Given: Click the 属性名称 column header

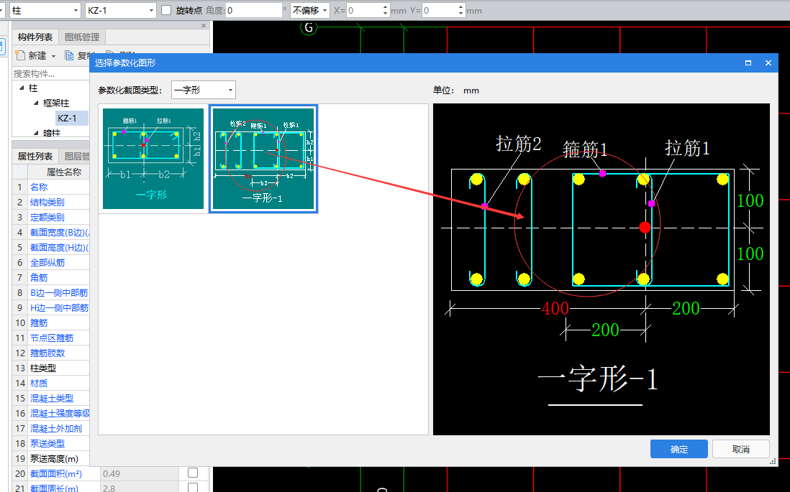Looking at the screenshot, I should tap(64, 172).
